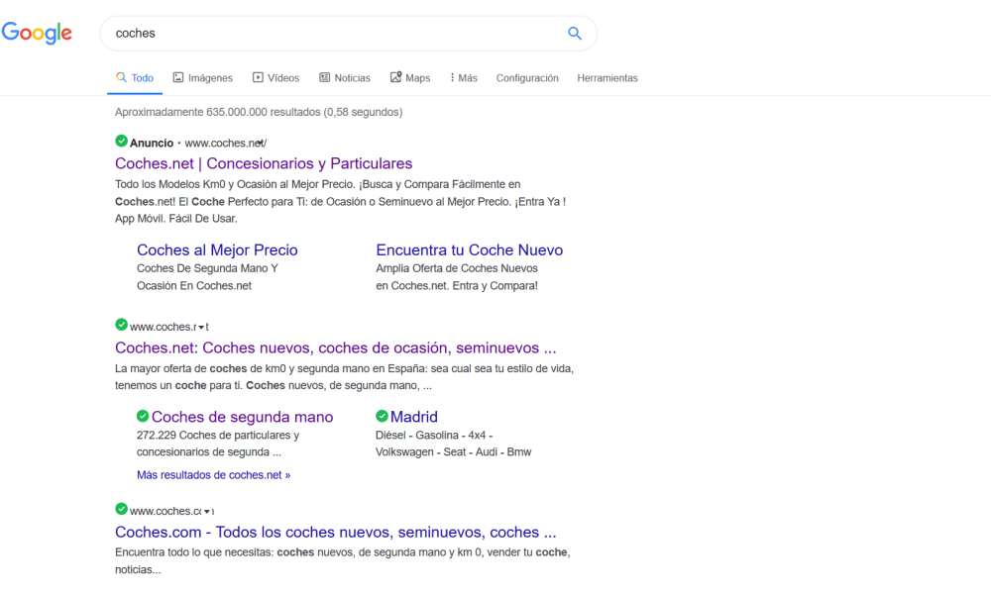Click green checkmark next to Madrid
The width and height of the screenshot is (991, 594).
tap(383, 416)
